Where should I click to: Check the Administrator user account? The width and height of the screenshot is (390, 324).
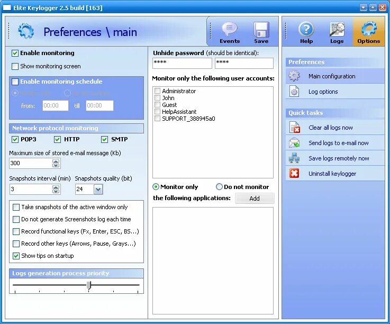click(157, 91)
